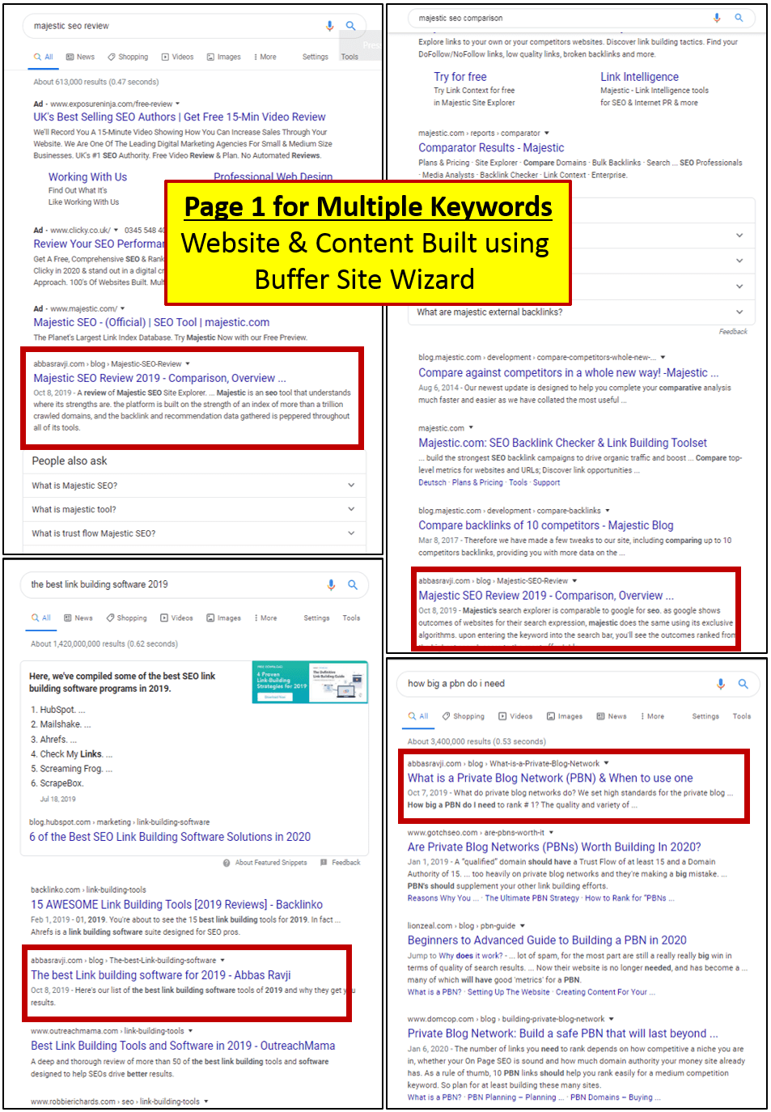Open 'Best Link Building Tools and Software' OutreachMama result

[183, 1046]
